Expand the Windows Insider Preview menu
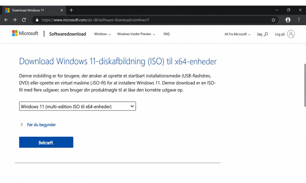This screenshot has height=183, width=306. coord(136,34)
